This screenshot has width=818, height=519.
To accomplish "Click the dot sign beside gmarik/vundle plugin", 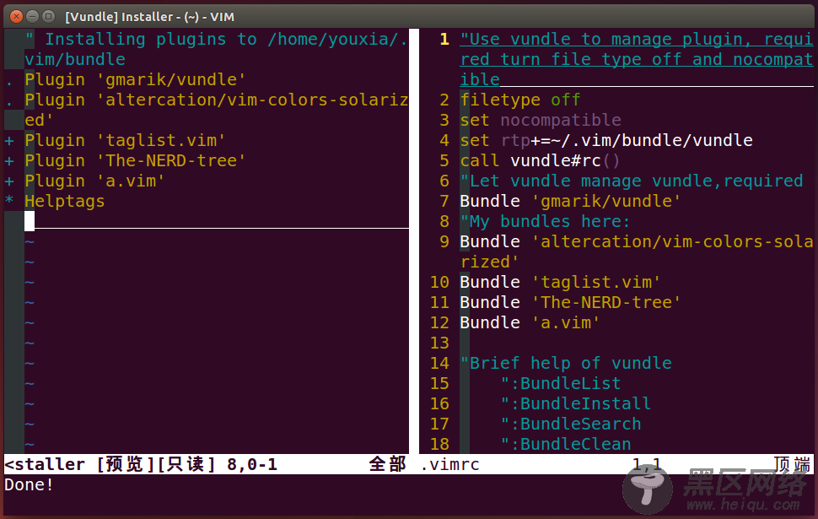I will [x=9, y=84].
